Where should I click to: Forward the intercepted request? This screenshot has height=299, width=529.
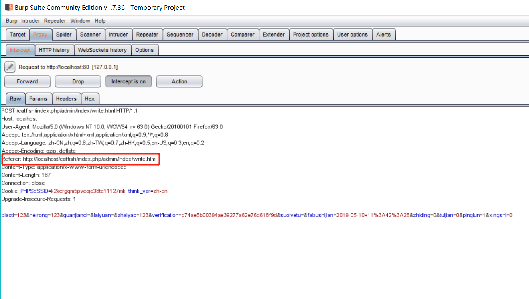pos(27,81)
